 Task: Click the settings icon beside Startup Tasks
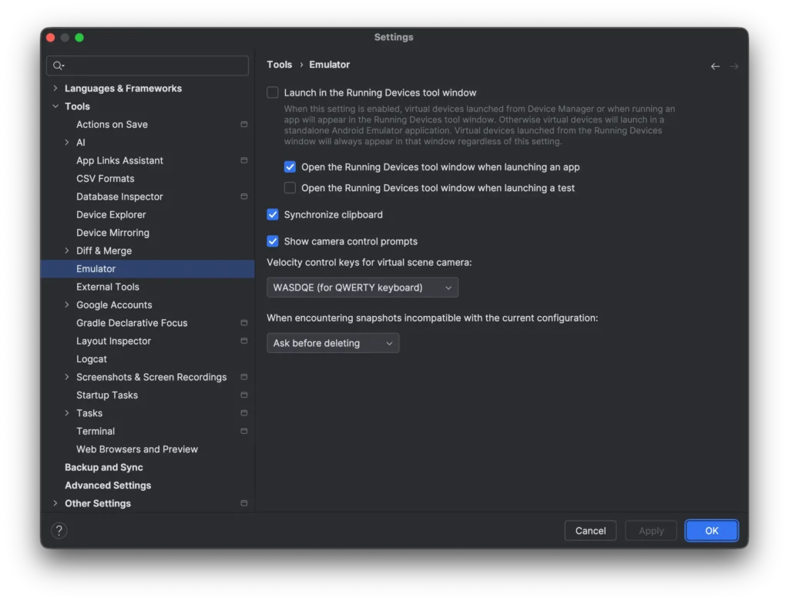(243, 395)
